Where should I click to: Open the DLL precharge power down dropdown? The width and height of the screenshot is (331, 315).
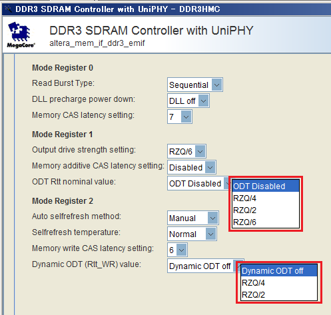[188, 101]
